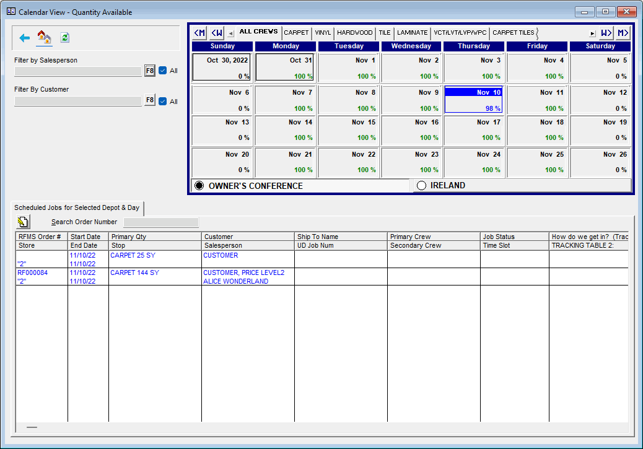Image resolution: width=643 pixels, height=449 pixels.
Task: Open Scheduled Jobs for Selected Depot & Day tab
Action: [x=77, y=208]
